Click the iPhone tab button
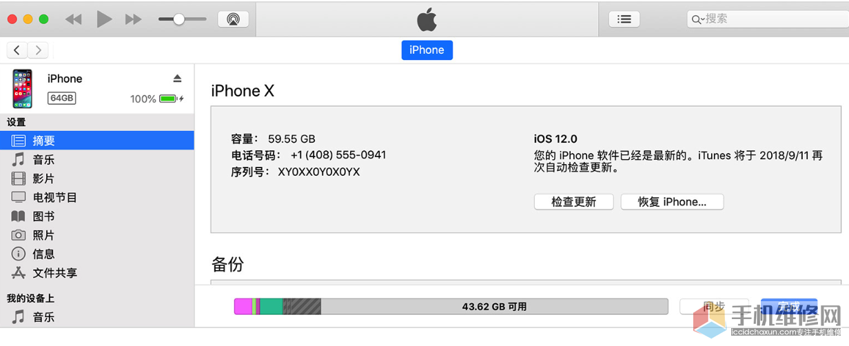The width and height of the screenshot is (849, 346). click(x=427, y=50)
